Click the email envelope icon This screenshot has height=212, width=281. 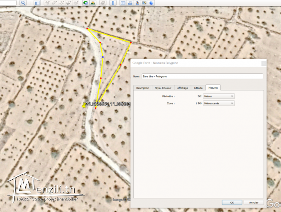coord(123,3)
